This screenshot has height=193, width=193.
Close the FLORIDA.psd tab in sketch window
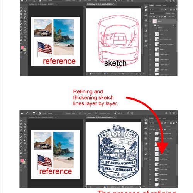coord(115,4)
